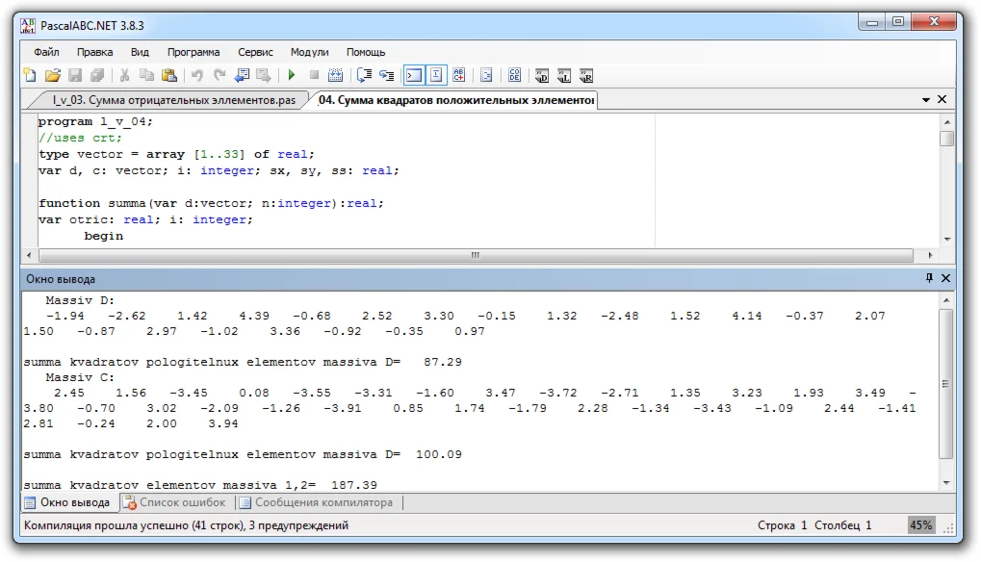
Task: Open the Сервис menu
Action: point(255,52)
